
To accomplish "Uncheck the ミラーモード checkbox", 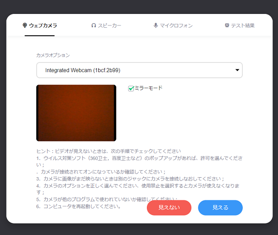I will [x=131, y=88].
